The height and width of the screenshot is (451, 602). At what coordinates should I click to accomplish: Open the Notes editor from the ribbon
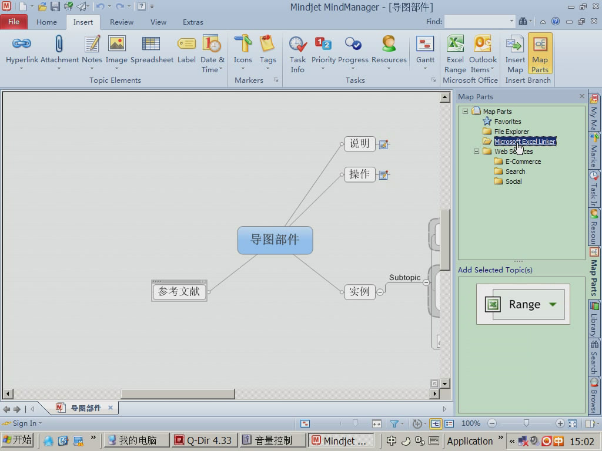pos(92,53)
